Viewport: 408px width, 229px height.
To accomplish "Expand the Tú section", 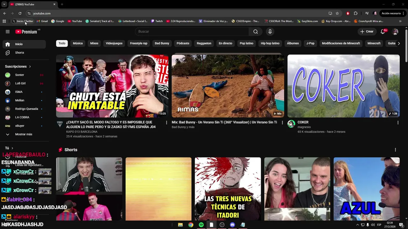I will coord(9,148).
